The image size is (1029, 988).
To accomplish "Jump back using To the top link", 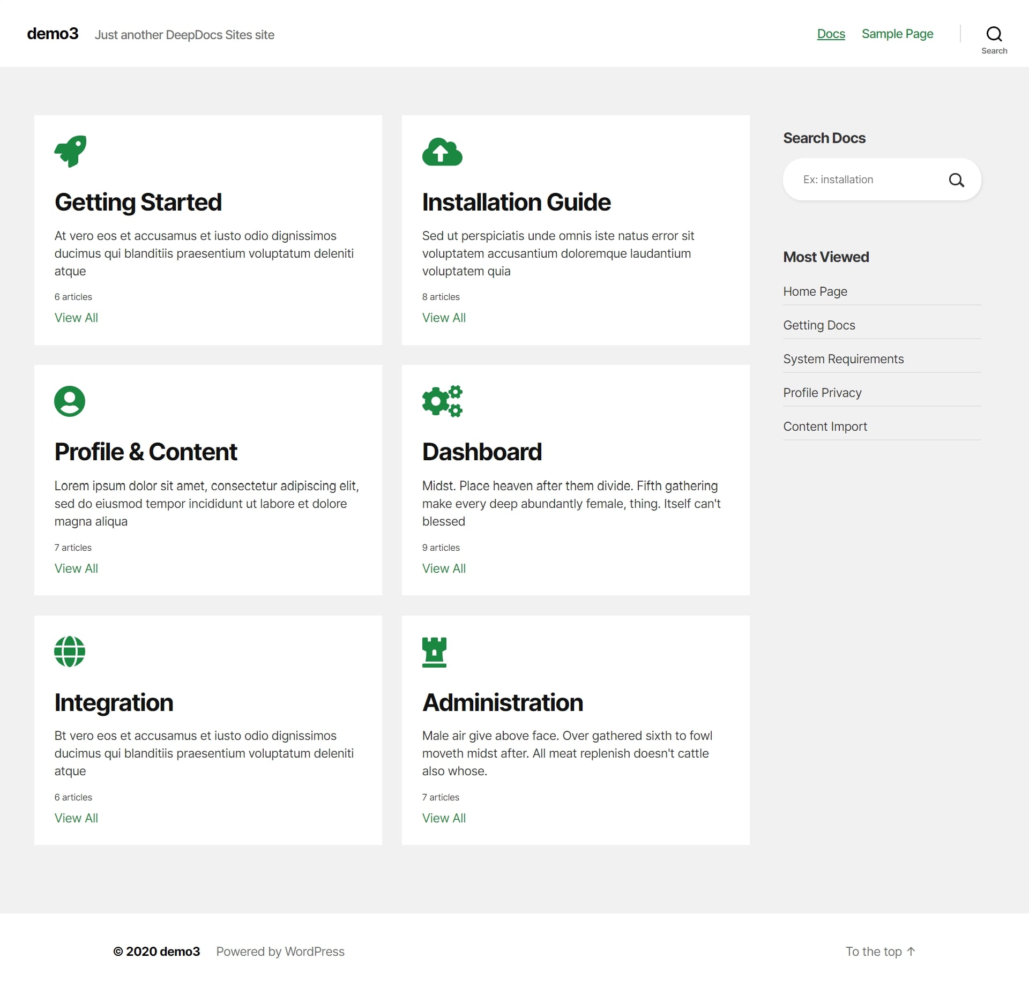I will [x=880, y=952].
